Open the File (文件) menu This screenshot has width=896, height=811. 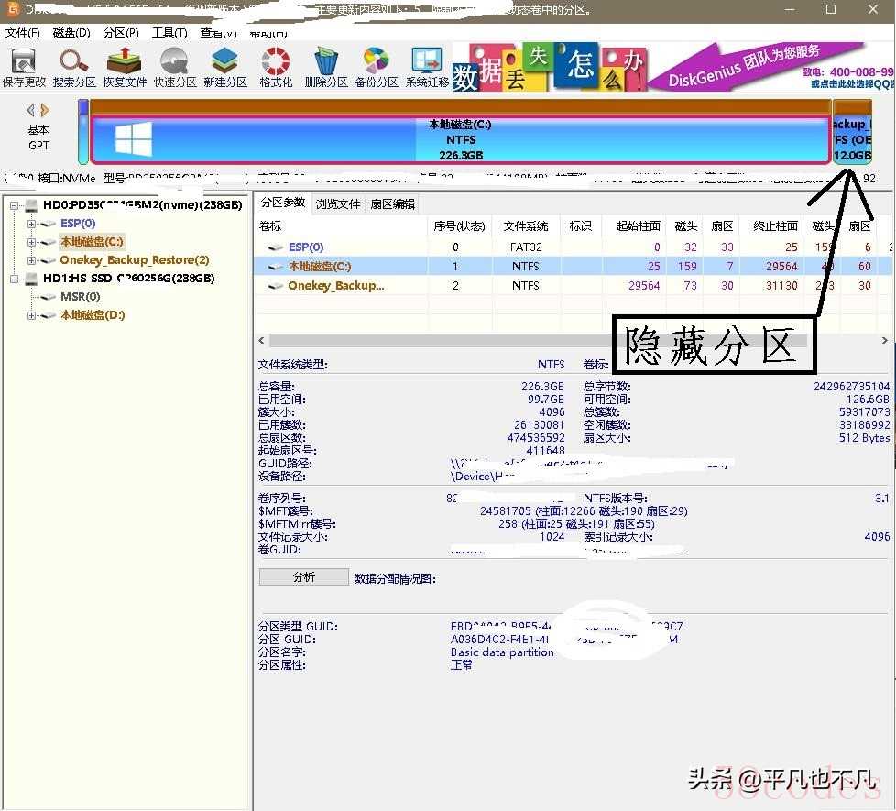coord(22,33)
